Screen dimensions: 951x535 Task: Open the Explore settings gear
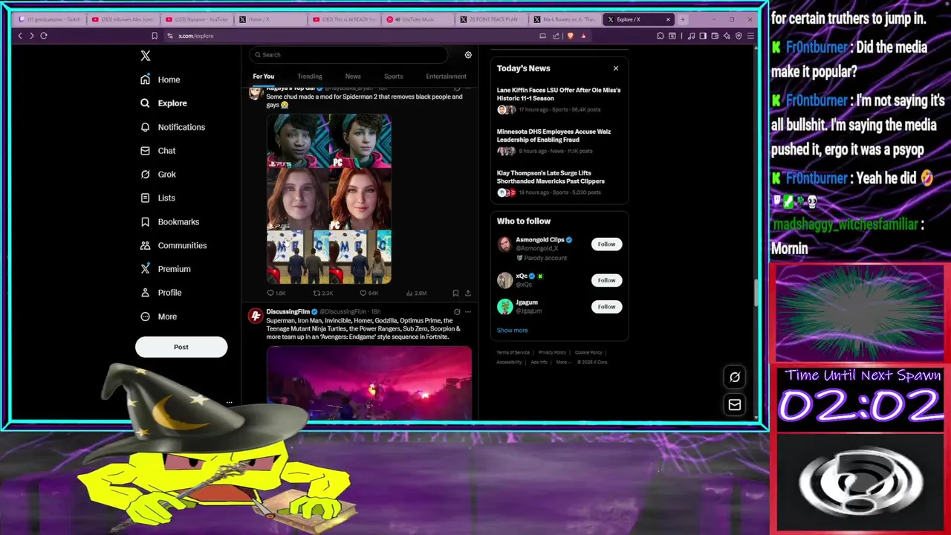point(468,55)
